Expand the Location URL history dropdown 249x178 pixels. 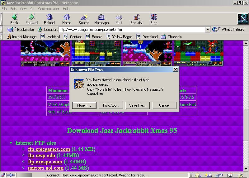click(x=208, y=30)
